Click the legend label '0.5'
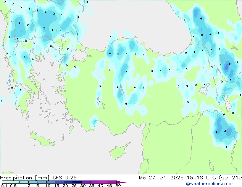The width and height of the screenshot is (242, 187). [13, 185]
